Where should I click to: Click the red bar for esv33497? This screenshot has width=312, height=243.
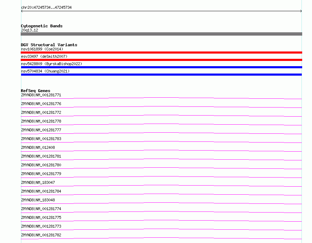point(161,60)
